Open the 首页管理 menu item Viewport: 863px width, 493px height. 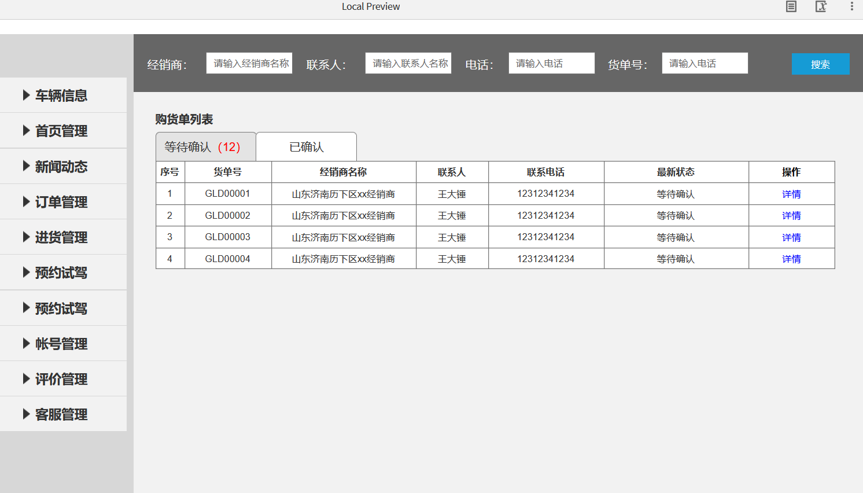[63, 131]
